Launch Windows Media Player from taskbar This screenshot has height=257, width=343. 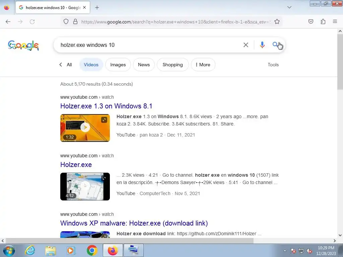click(71, 250)
